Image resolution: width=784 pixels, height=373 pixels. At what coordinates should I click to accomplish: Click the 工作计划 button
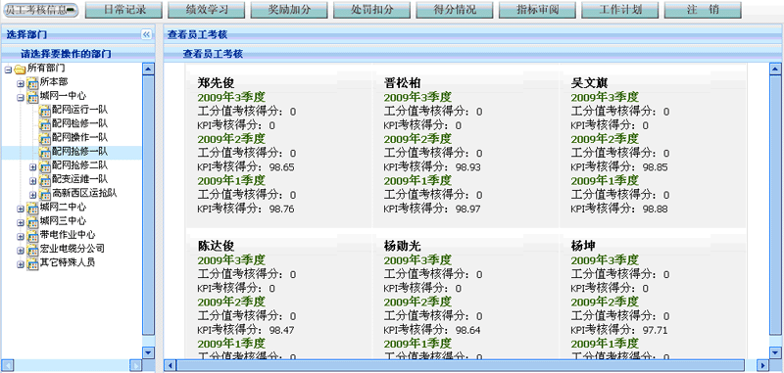620,10
